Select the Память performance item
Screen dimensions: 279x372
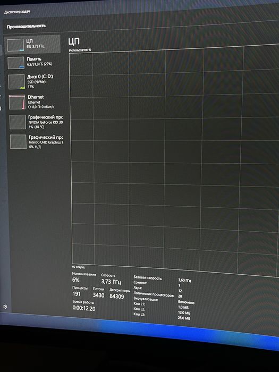(x=33, y=63)
